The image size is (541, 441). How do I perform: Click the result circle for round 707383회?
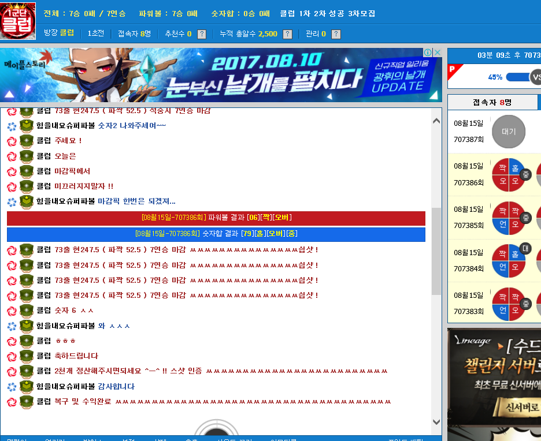point(509,304)
